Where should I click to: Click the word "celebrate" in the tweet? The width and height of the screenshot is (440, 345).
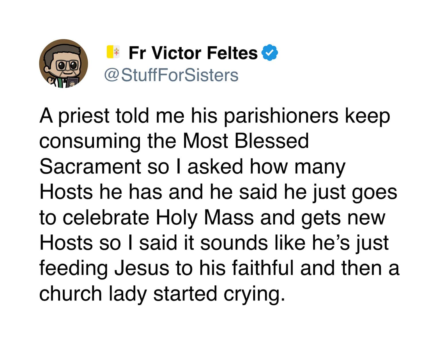[106, 217]
